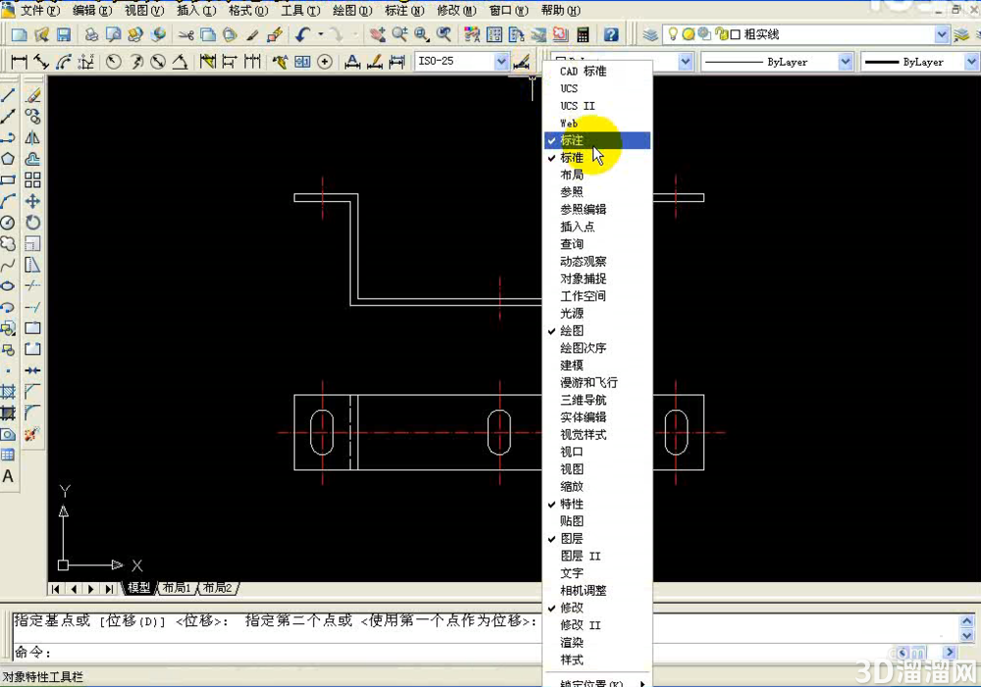Click the Linear dimension icon

[19, 62]
